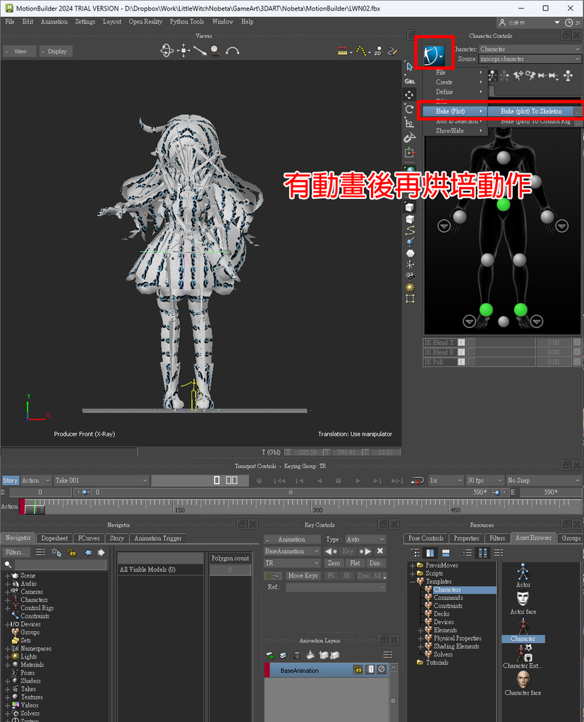Toggle mute on BaseAnimation layer
The width and height of the screenshot is (584, 722).
point(382,670)
